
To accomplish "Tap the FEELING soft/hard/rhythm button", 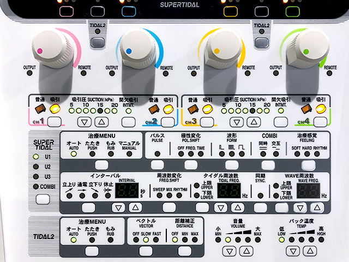I will pyautogui.click(x=309, y=165).
